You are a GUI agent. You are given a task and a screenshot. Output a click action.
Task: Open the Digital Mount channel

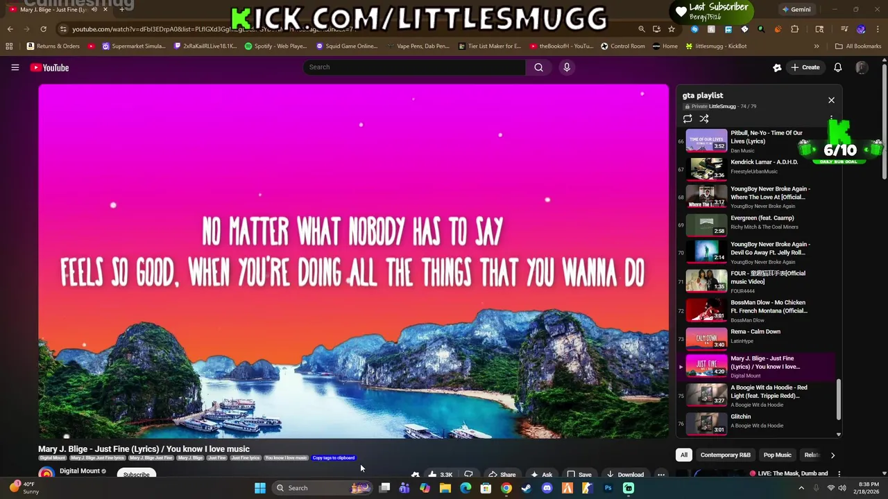pyautogui.click(x=79, y=471)
